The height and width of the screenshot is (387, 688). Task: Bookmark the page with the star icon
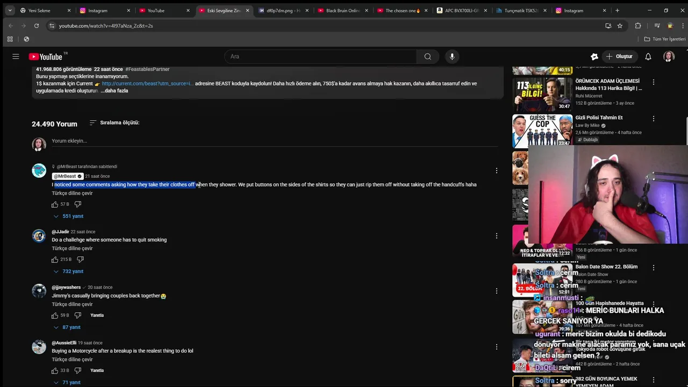620,26
